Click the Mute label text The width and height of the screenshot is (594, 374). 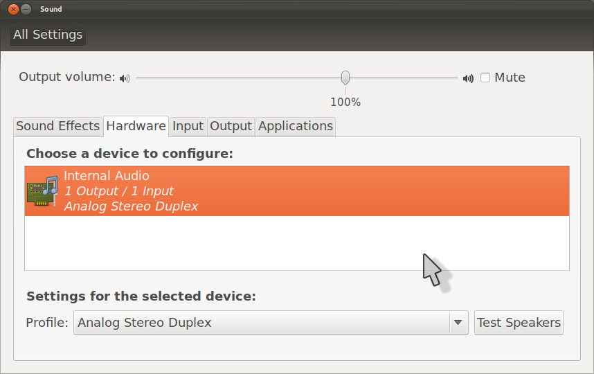tap(510, 78)
